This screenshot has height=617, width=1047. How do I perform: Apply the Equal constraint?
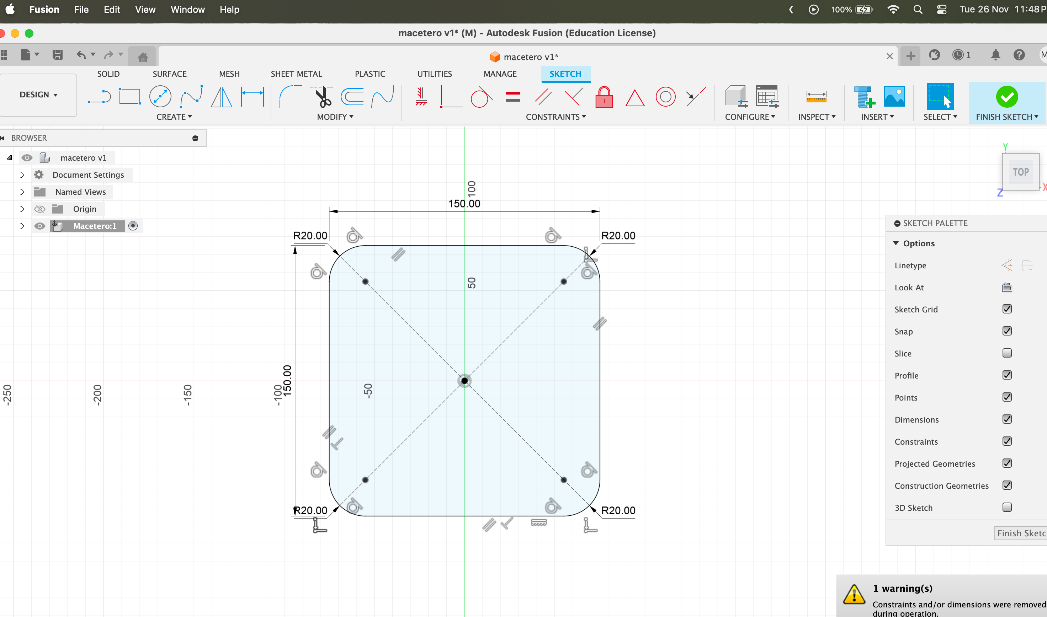pyautogui.click(x=512, y=96)
